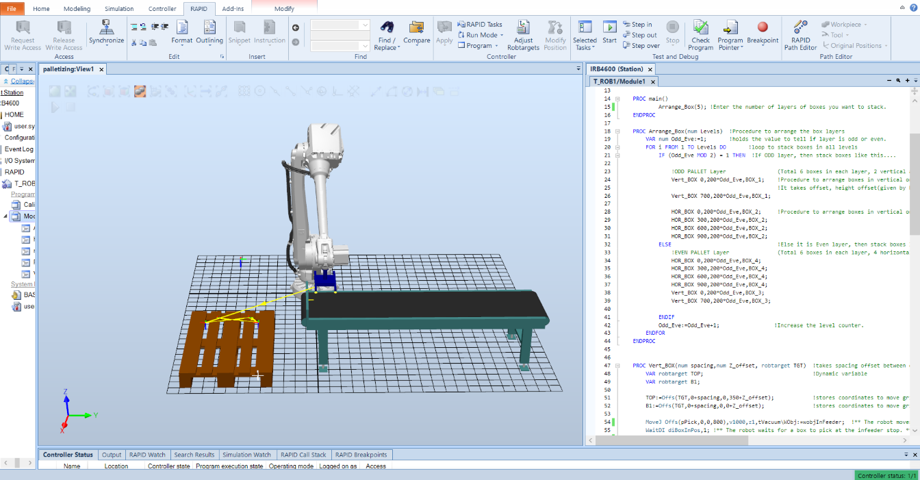Click Step in
The width and height of the screenshot is (920, 480).
pos(637,25)
